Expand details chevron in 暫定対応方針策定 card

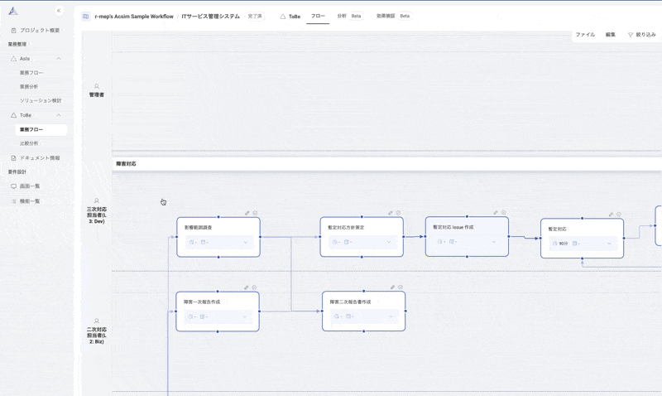pos(389,242)
